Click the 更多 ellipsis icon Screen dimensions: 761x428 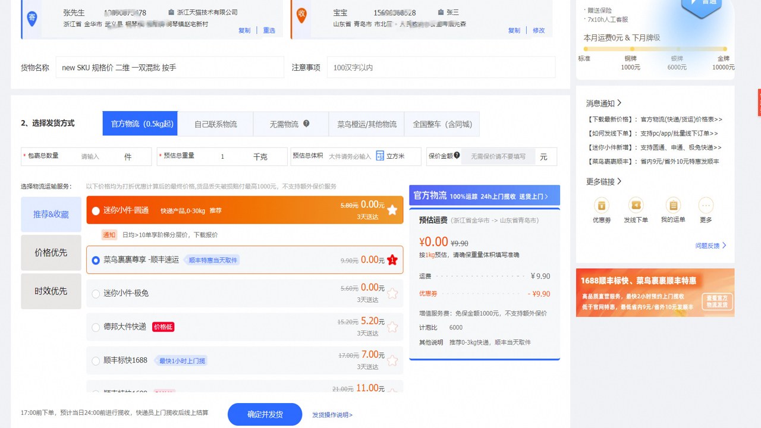pyautogui.click(x=706, y=205)
